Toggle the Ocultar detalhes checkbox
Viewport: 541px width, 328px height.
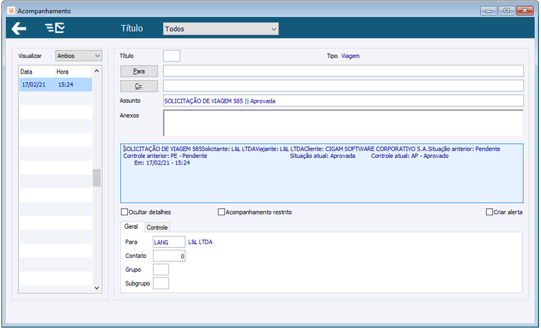tap(124, 212)
